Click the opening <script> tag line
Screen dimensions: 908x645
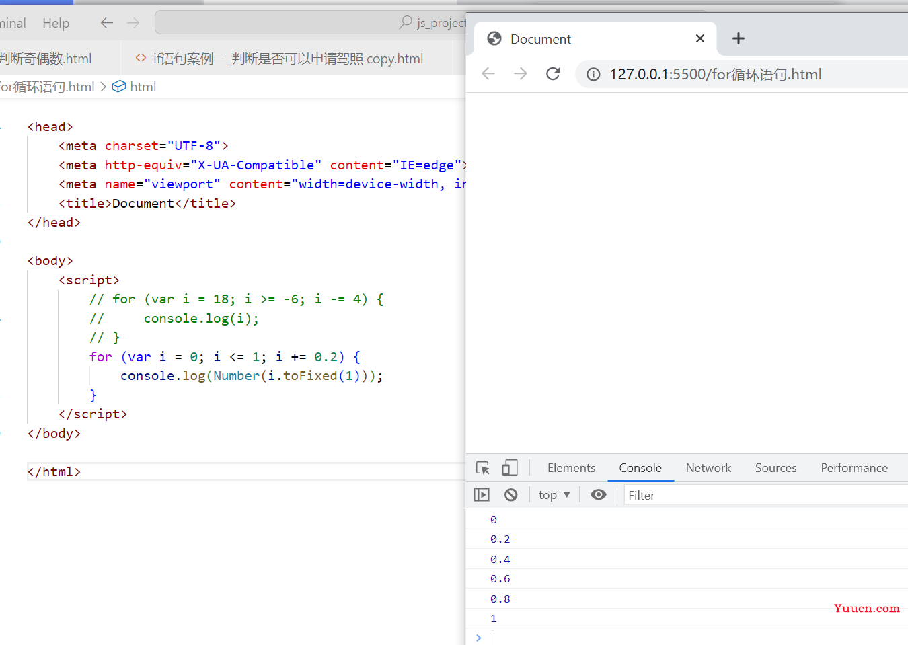(x=89, y=280)
